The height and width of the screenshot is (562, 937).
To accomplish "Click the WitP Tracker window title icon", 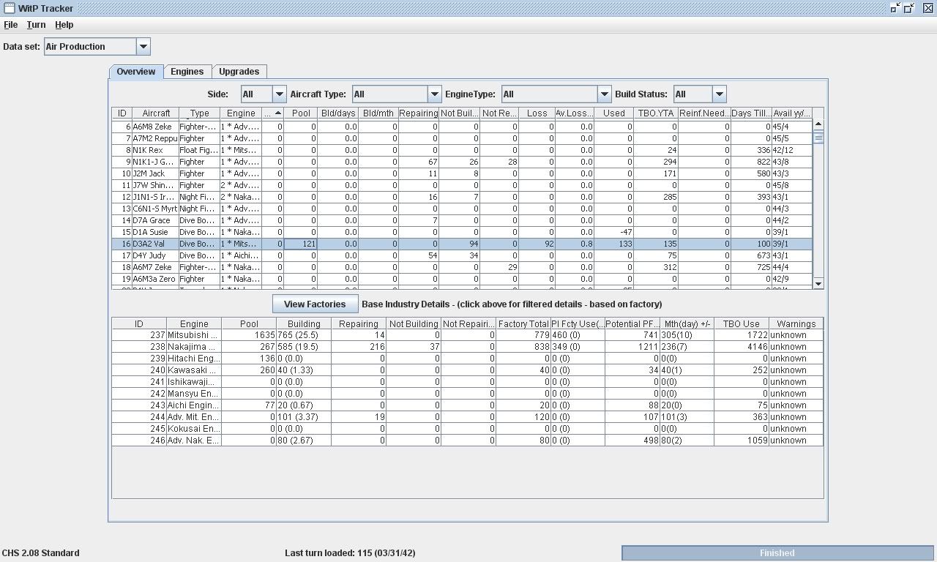I will [x=10, y=8].
